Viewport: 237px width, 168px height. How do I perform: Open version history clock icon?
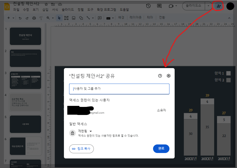click(x=148, y=6)
